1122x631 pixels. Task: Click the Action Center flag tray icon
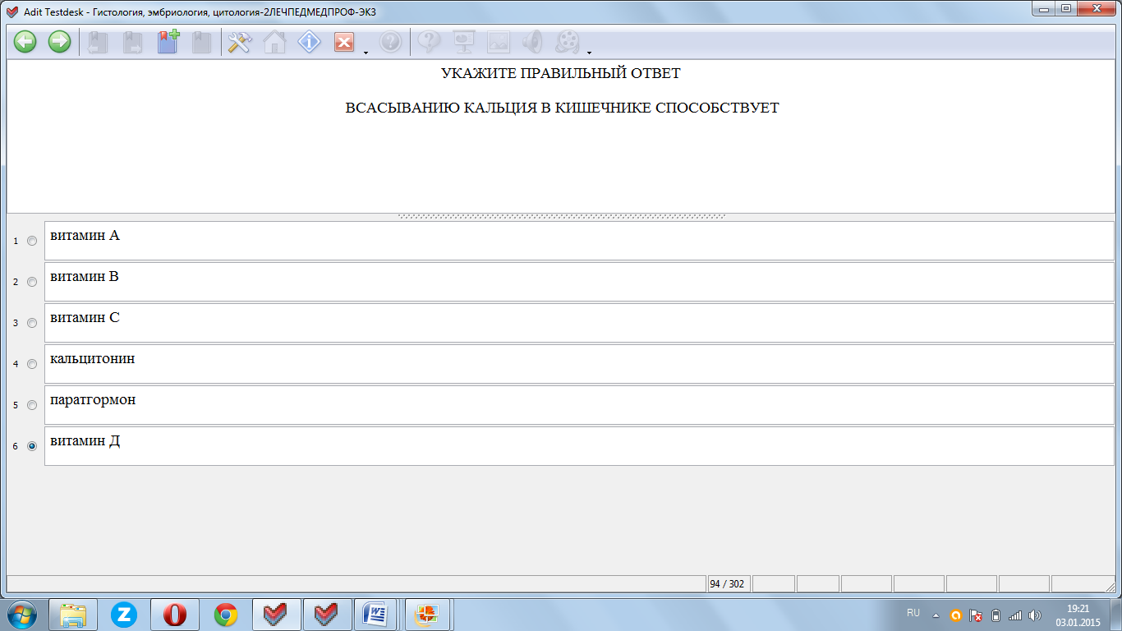[976, 615]
